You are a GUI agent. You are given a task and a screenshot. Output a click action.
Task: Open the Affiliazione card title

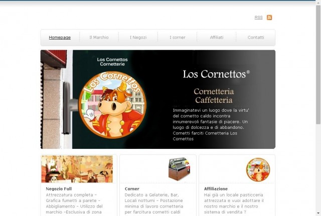click(x=216, y=189)
